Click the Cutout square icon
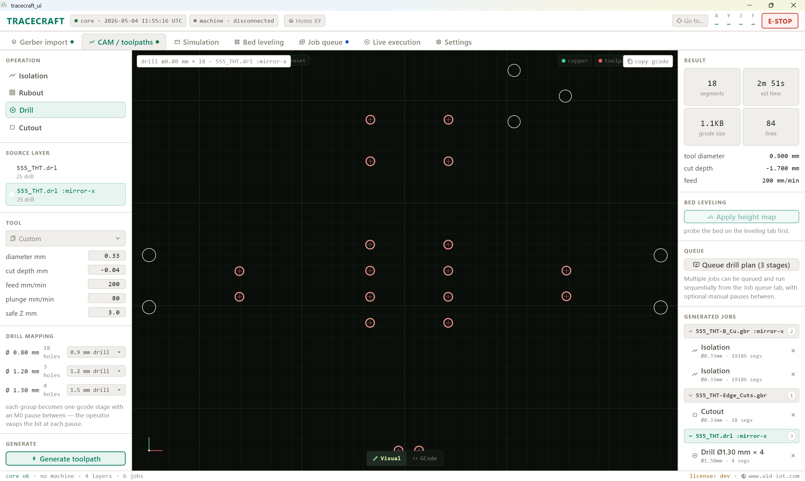805x481 pixels. point(12,127)
